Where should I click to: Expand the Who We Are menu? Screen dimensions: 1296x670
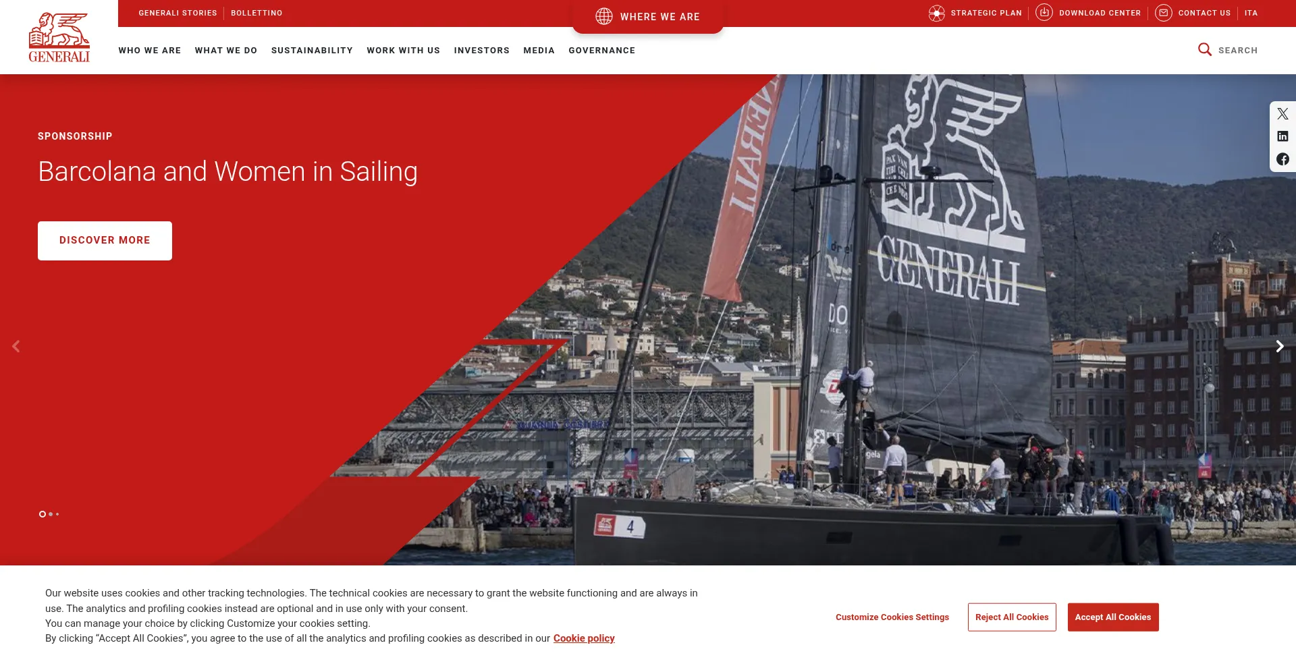150,51
